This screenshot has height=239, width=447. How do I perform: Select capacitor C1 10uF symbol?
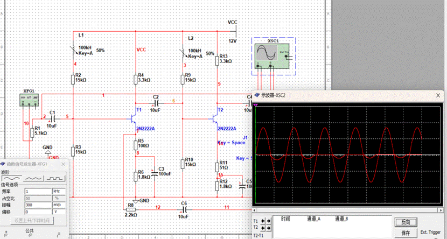(53, 119)
